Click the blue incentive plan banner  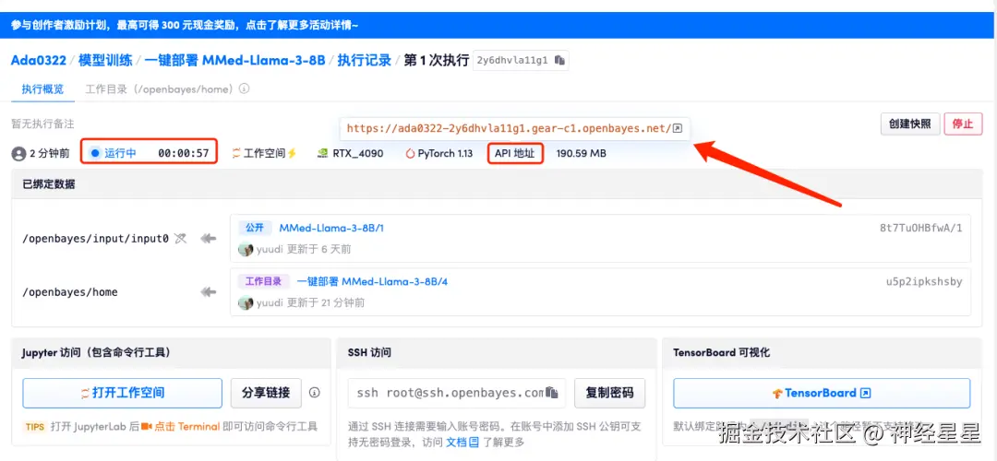[x=498, y=26]
